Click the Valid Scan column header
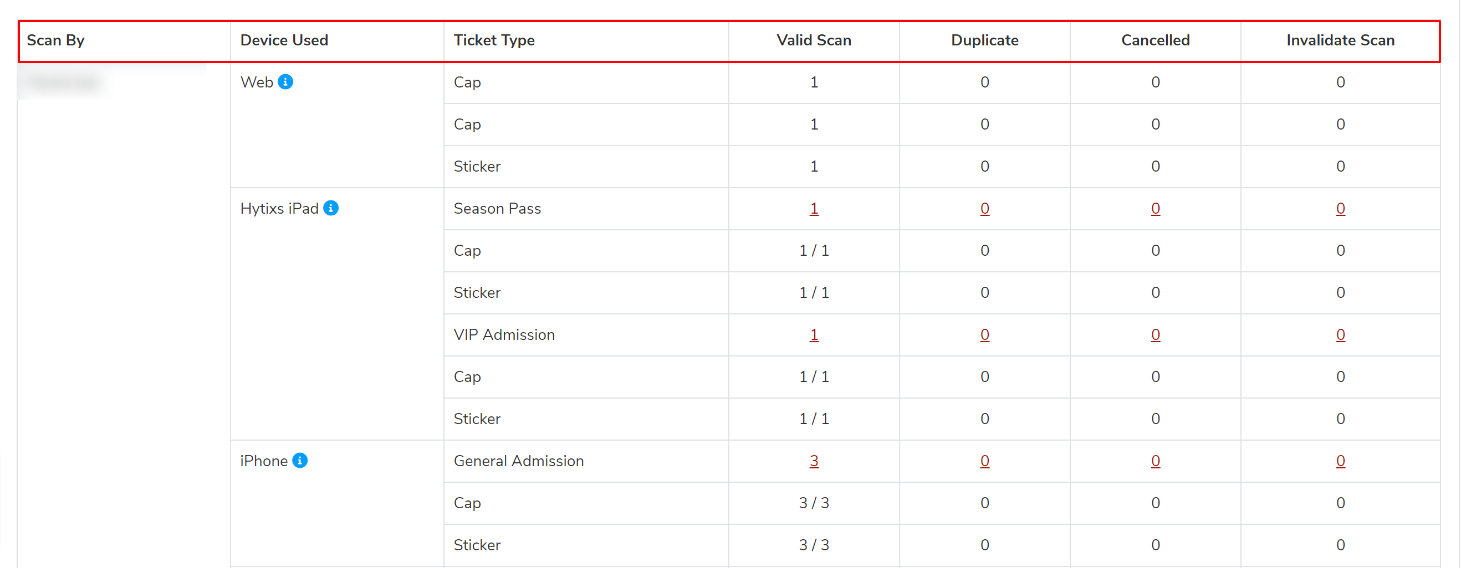Screen dimensions: 1461x568 814,40
